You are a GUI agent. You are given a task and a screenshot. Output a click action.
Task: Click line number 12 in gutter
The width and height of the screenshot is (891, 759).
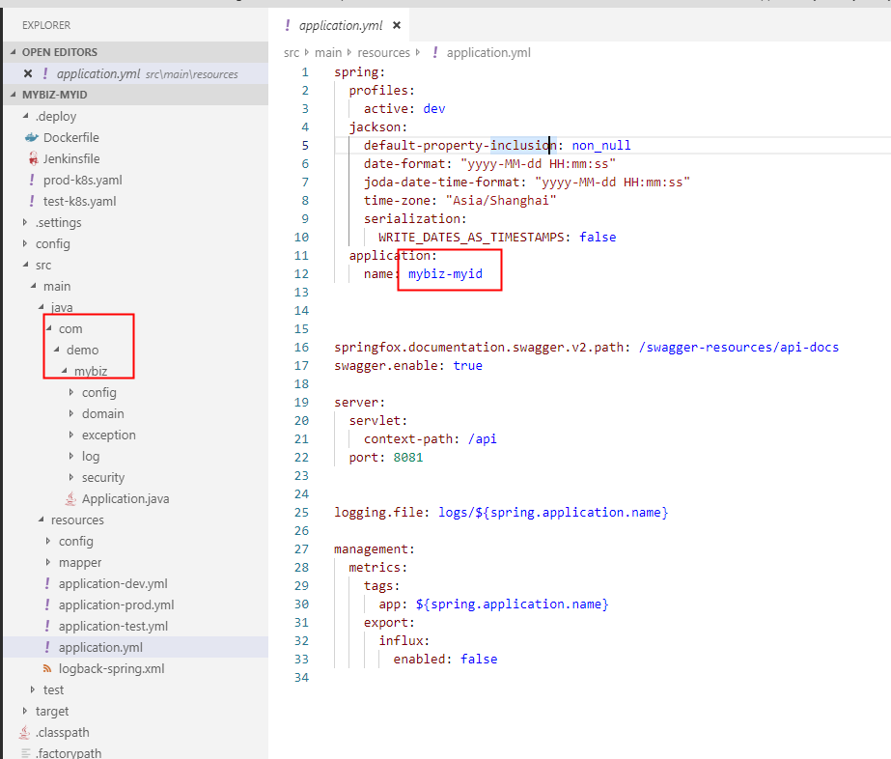click(301, 273)
